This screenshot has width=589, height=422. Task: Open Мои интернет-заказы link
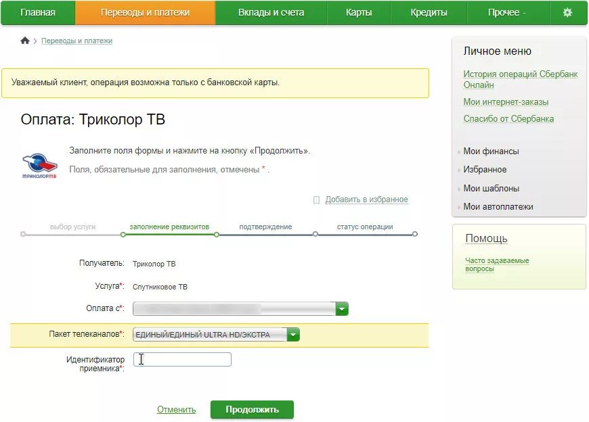[x=506, y=101]
